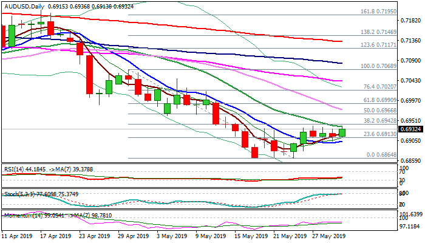
Task: Click the 0.71780 value on the price axis
Action: point(412,20)
